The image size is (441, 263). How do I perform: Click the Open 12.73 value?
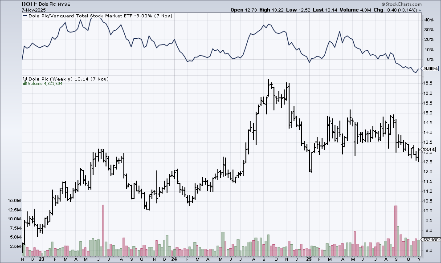[244, 10]
